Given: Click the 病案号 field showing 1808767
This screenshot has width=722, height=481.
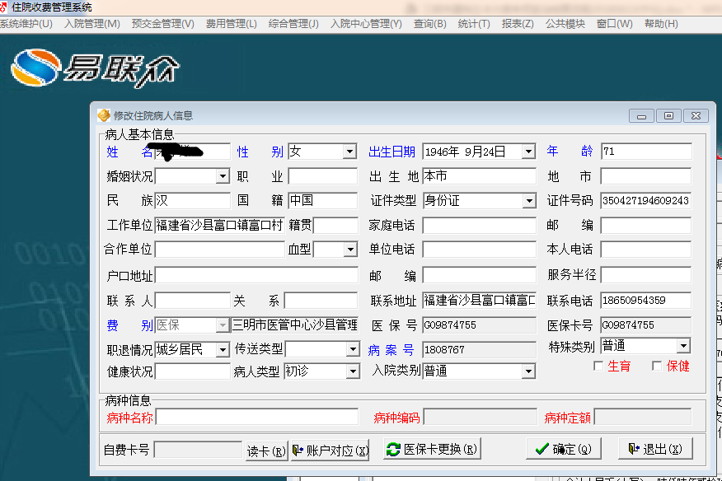Looking at the screenshot, I should coord(479,350).
